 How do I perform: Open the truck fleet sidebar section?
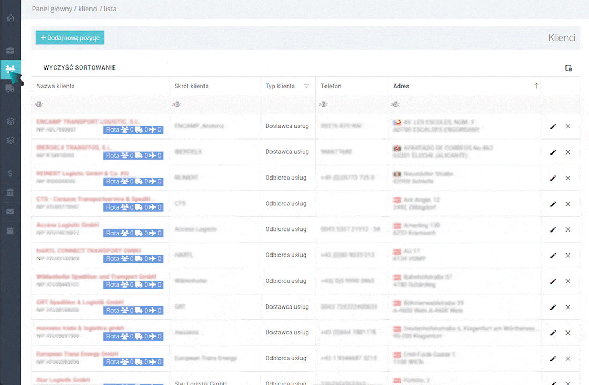click(x=11, y=88)
